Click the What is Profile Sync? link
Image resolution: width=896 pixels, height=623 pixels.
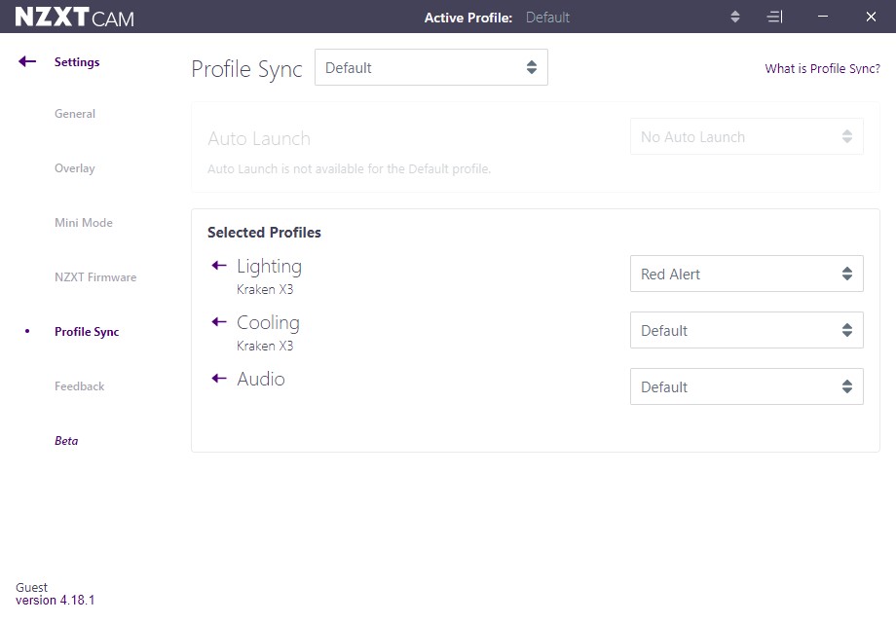click(822, 68)
